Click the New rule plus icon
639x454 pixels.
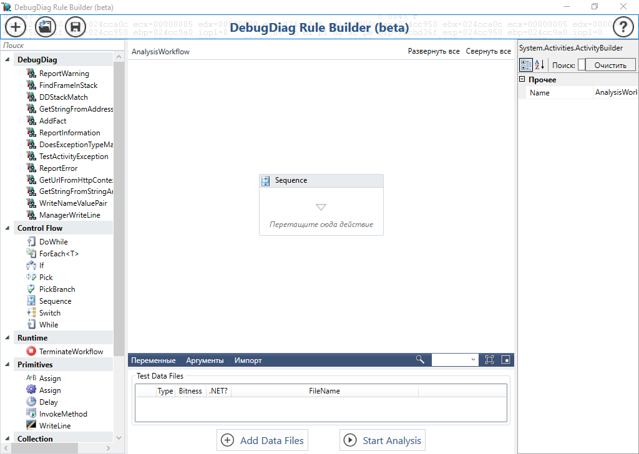tap(16, 27)
